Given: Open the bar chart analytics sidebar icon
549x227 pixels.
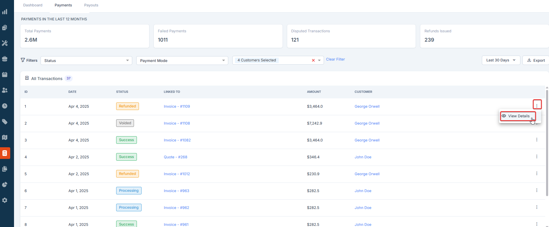Looking at the screenshot, I should click(5, 12).
